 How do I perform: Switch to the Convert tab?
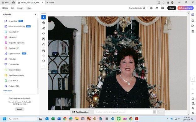point(20,8)
